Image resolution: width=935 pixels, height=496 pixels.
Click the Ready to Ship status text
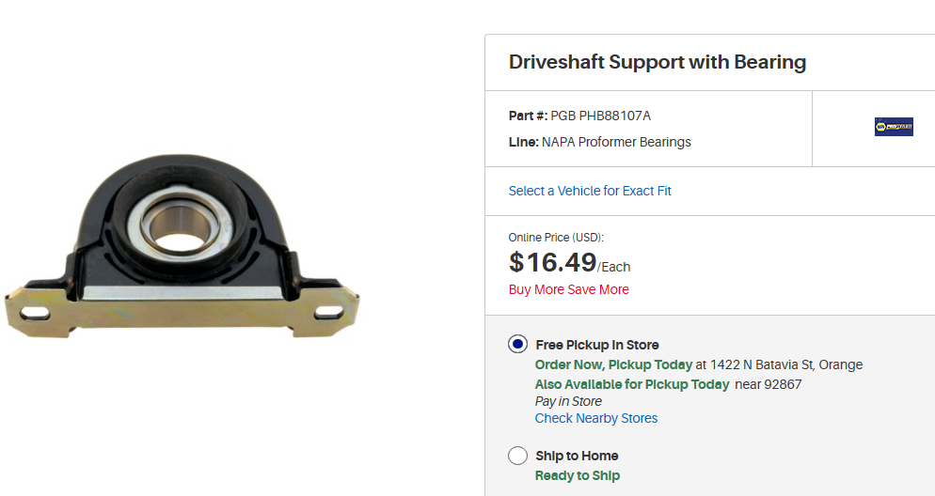tap(577, 475)
